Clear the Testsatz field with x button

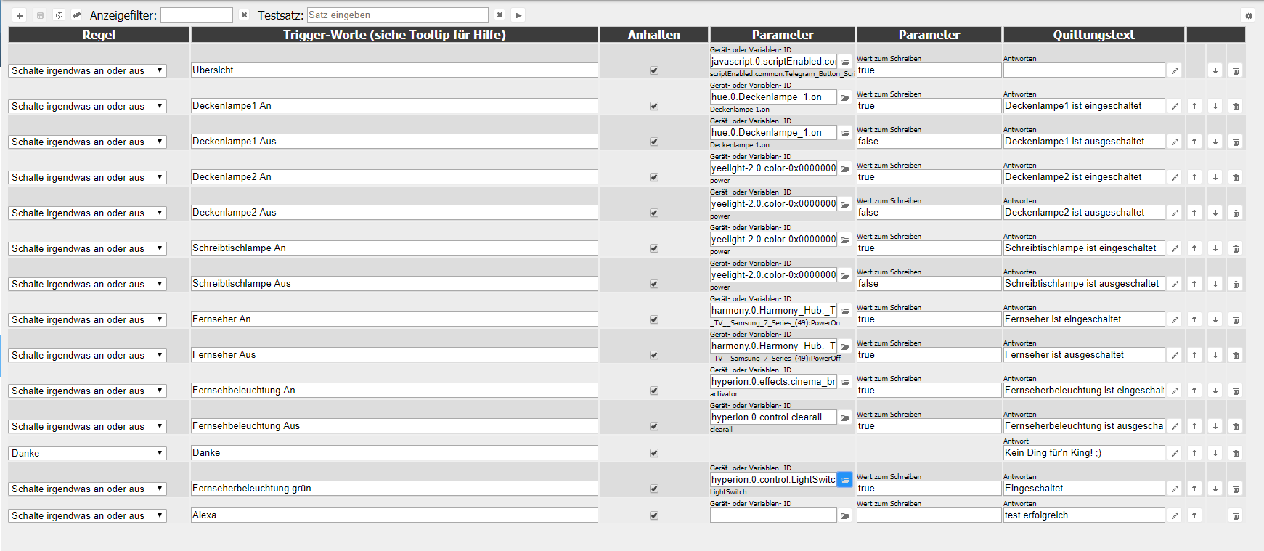coord(500,15)
